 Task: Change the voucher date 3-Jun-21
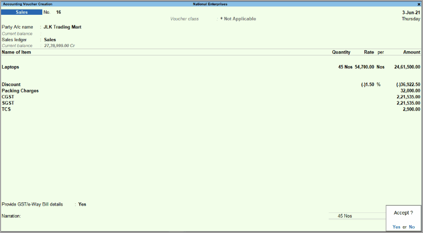411,12
